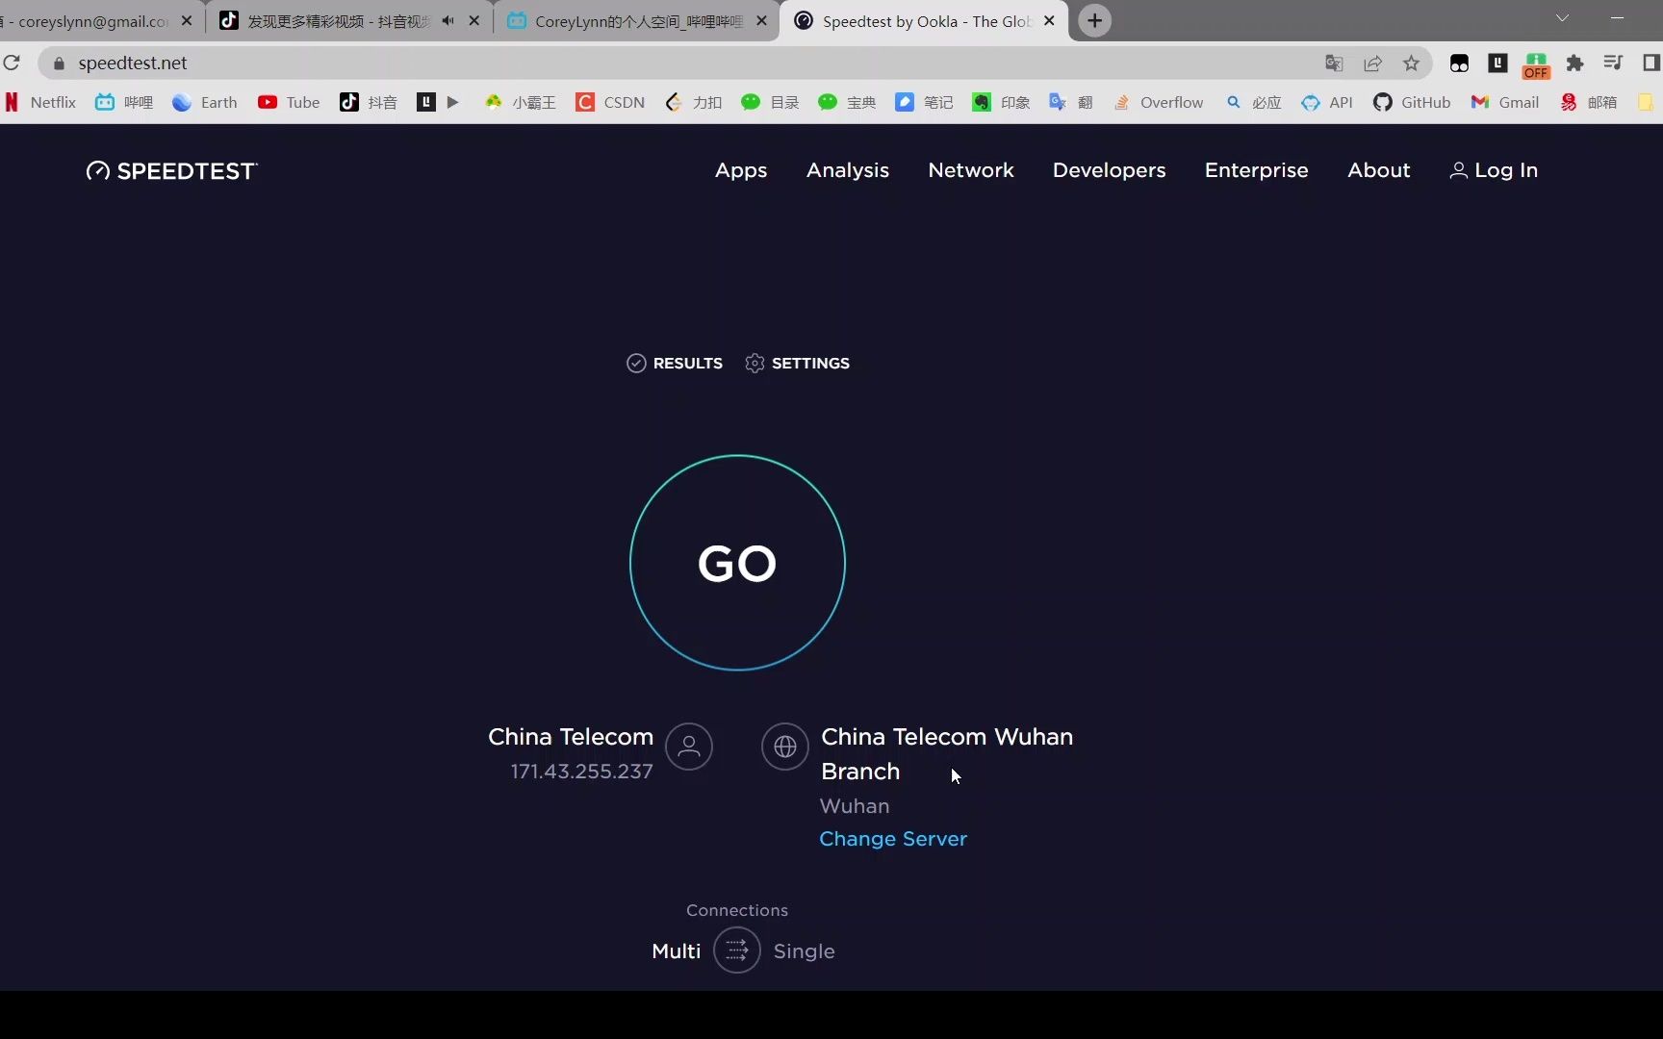This screenshot has height=1039, width=1663.
Task: Open the Analysis menu item
Action: click(848, 170)
